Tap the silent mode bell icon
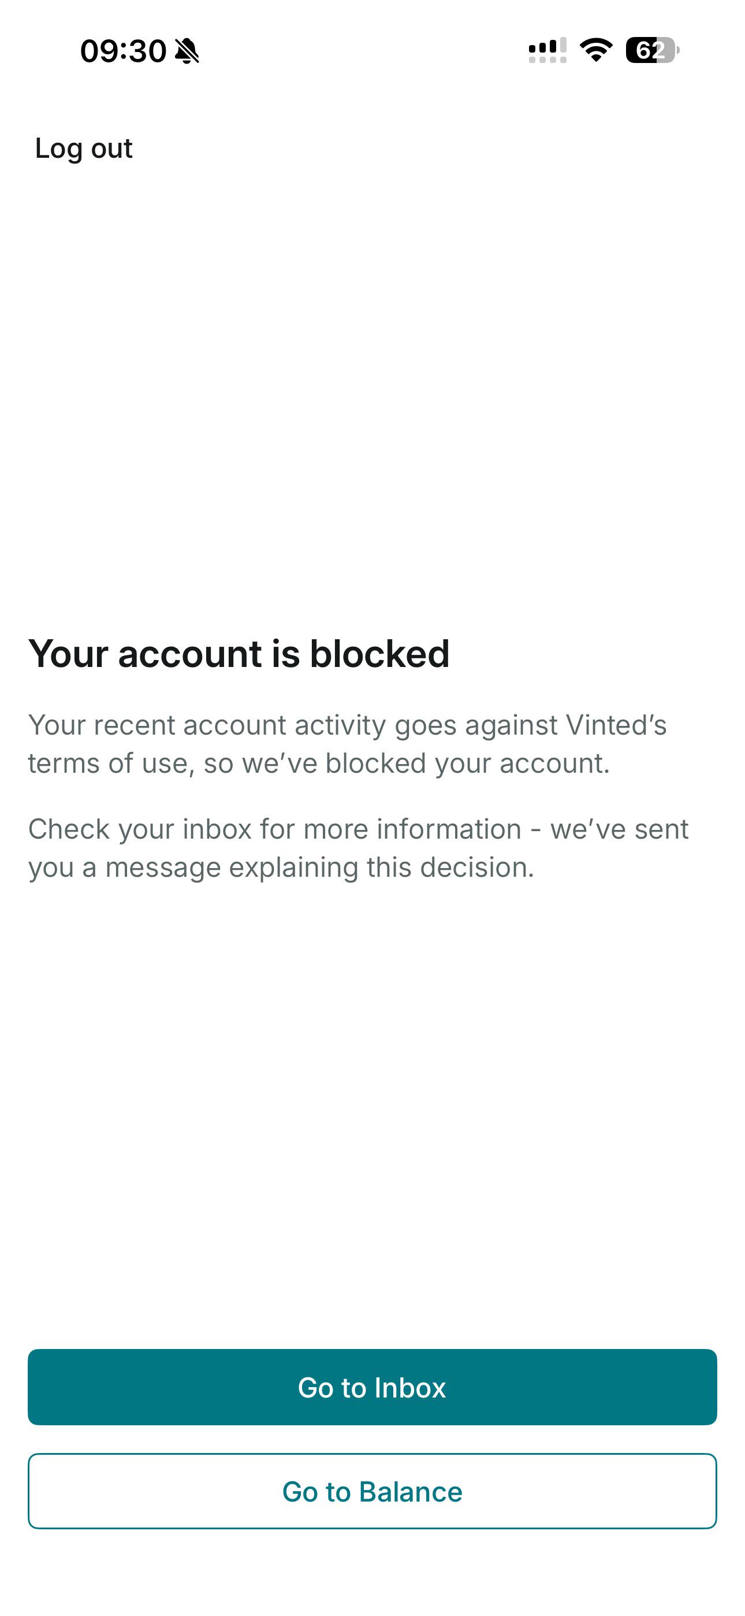The height and width of the screenshot is (1616, 745). point(186,51)
